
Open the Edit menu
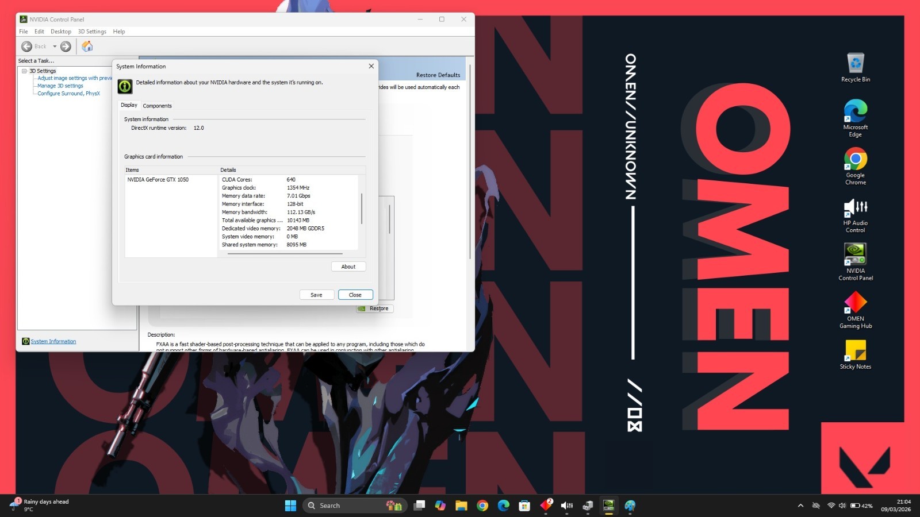pos(39,32)
